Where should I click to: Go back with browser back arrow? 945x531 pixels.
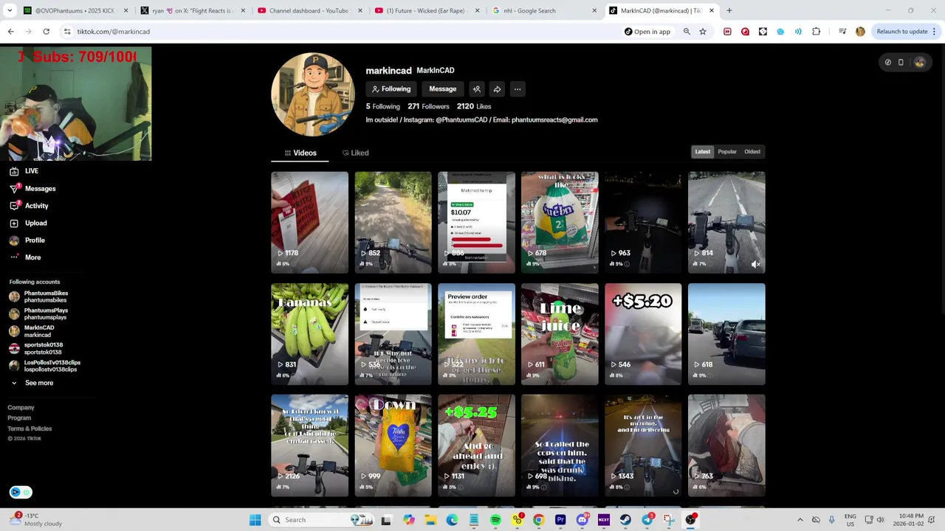click(11, 32)
